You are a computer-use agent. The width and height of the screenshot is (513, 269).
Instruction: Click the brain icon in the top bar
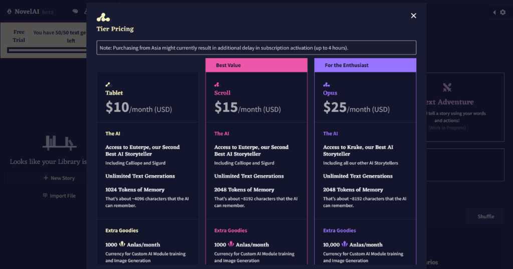75,11
